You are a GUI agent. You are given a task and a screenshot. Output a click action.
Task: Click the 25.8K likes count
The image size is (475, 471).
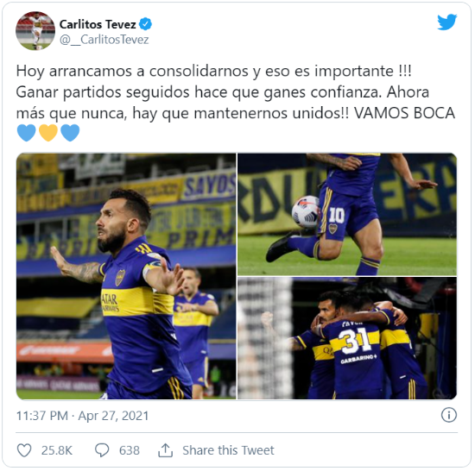pyautogui.click(x=57, y=450)
